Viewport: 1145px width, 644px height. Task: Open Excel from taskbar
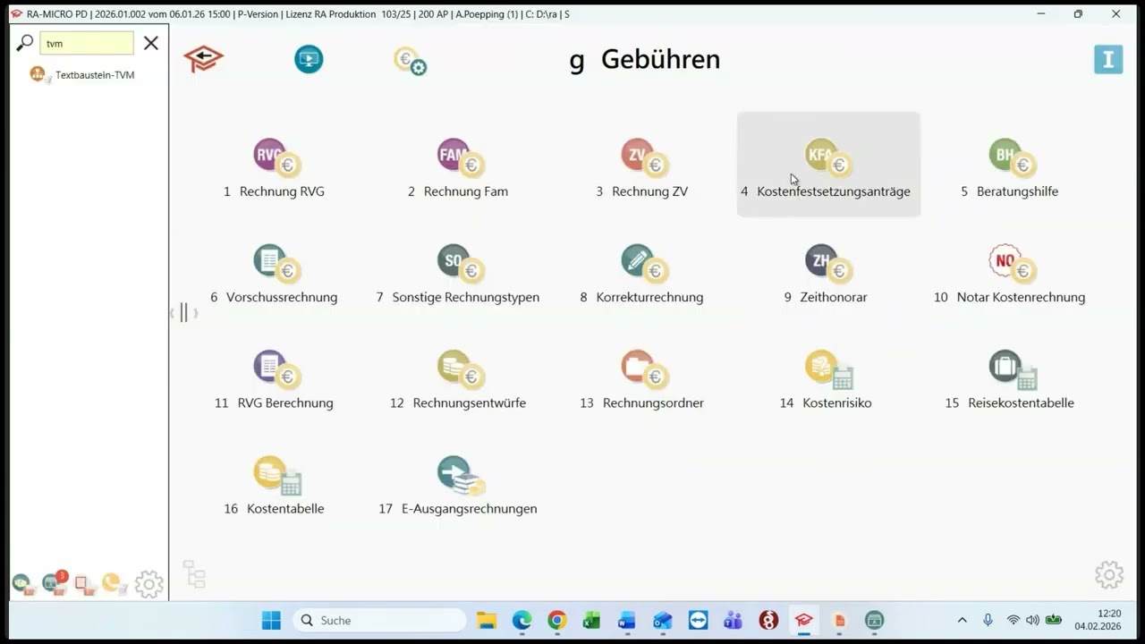click(591, 620)
